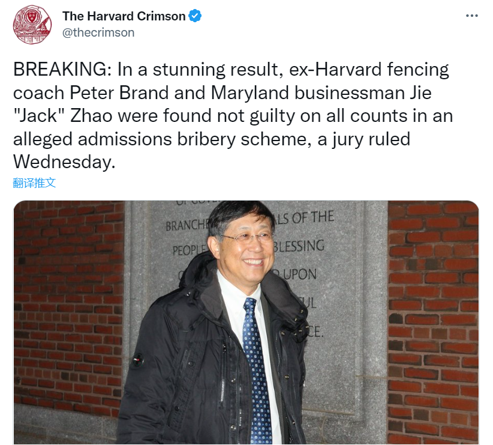
Task: Open the attached tweet photo
Action: click(246, 322)
